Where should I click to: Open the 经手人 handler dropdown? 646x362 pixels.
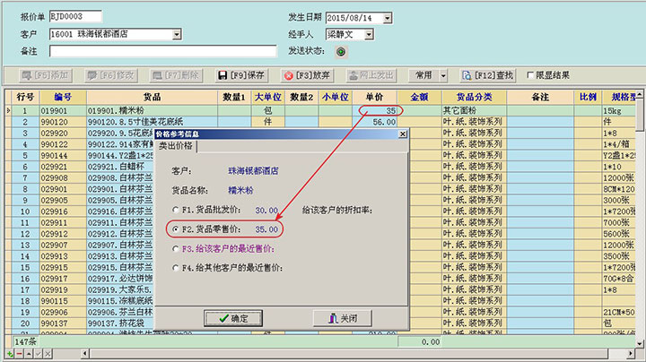click(x=368, y=35)
